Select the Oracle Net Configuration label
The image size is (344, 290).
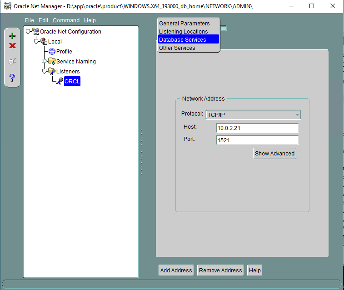click(70, 32)
